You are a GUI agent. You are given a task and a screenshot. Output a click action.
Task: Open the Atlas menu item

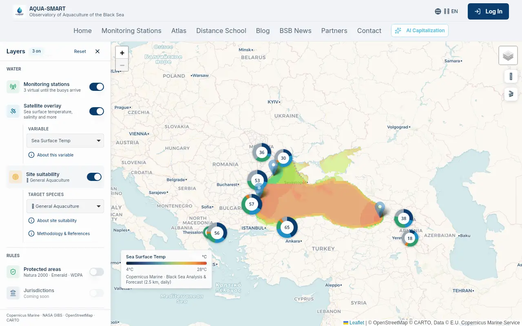[179, 31]
